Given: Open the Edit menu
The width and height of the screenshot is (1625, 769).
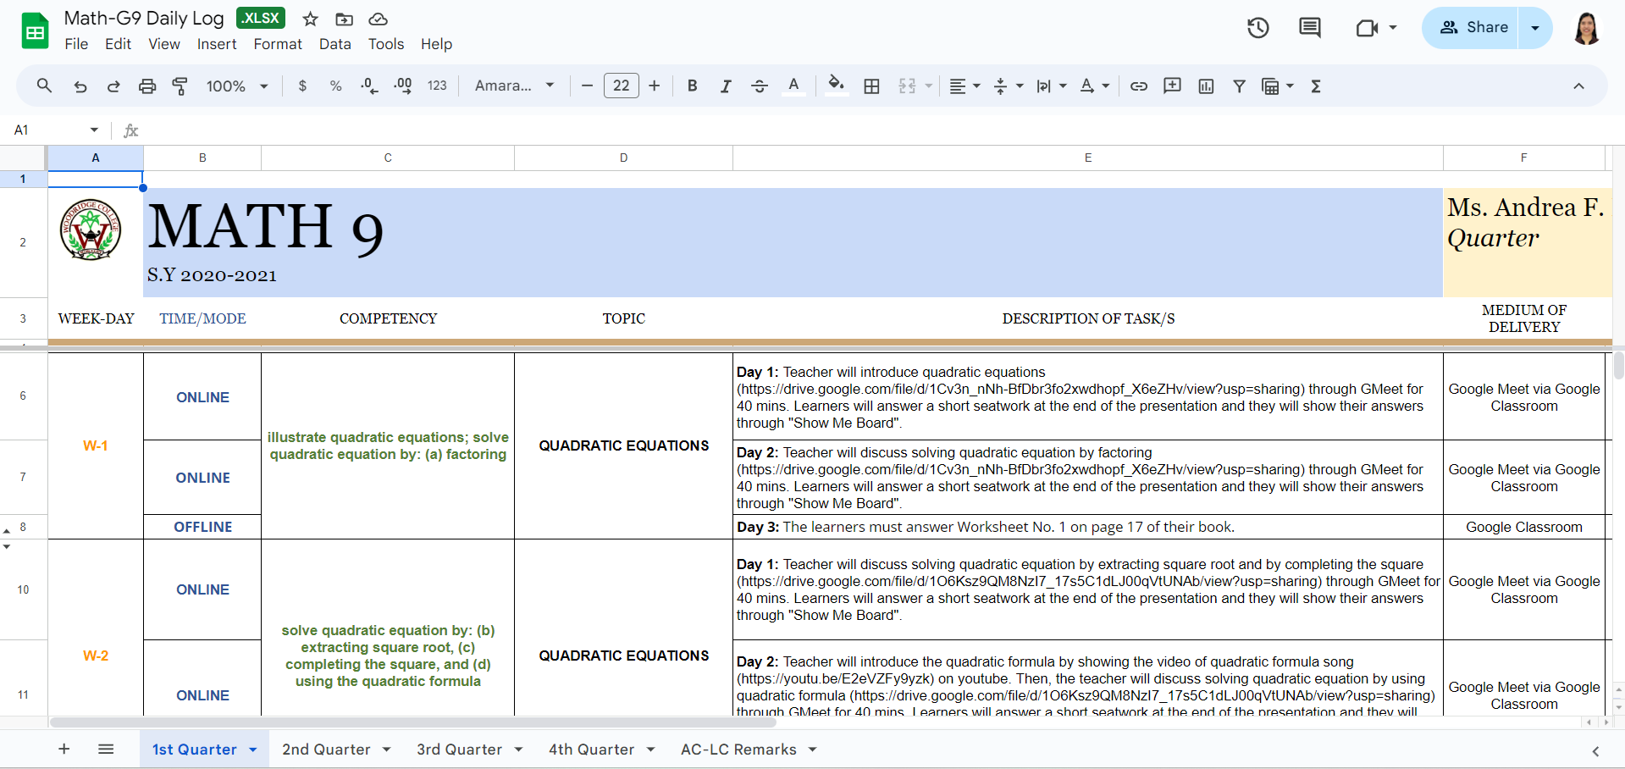Looking at the screenshot, I should click(118, 44).
